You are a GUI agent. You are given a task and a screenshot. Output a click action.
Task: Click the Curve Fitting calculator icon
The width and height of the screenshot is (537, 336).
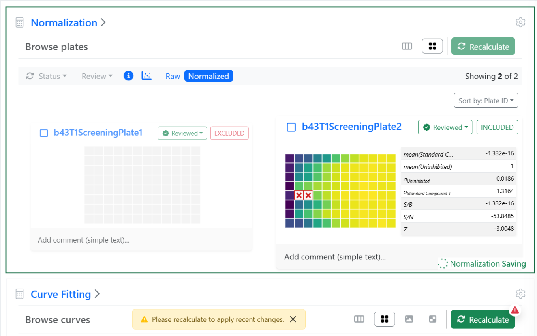tap(19, 294)
